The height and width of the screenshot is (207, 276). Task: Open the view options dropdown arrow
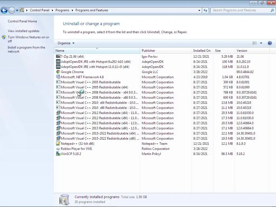click(x=261, y=43)
